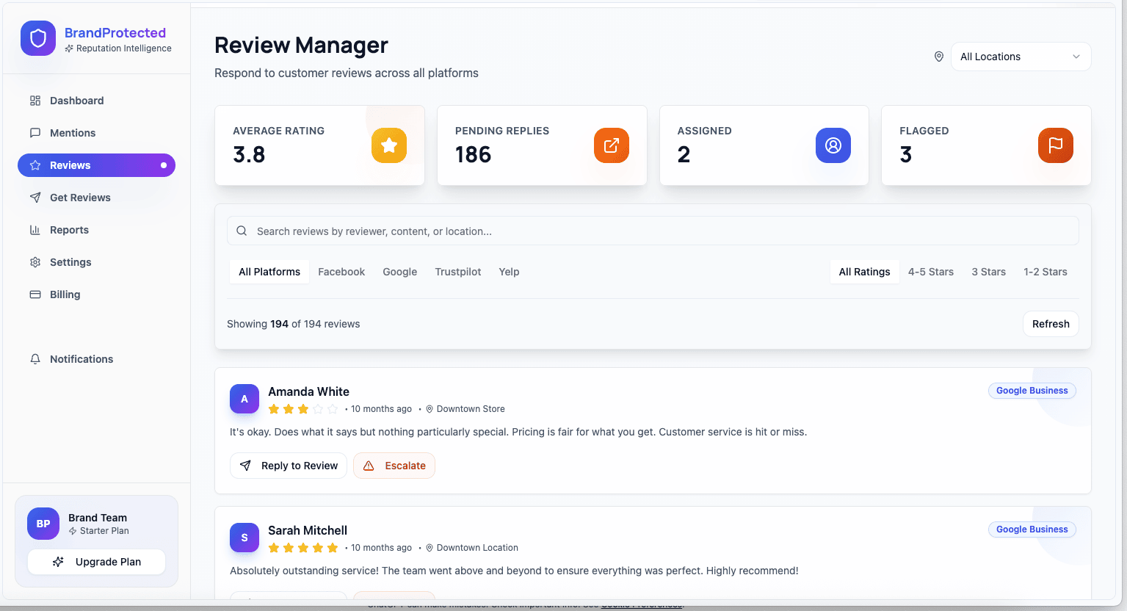The height and width of the screenshot is (611, 1127).
Task: Click the Reports bar chart icon
Action: (35, 230)
